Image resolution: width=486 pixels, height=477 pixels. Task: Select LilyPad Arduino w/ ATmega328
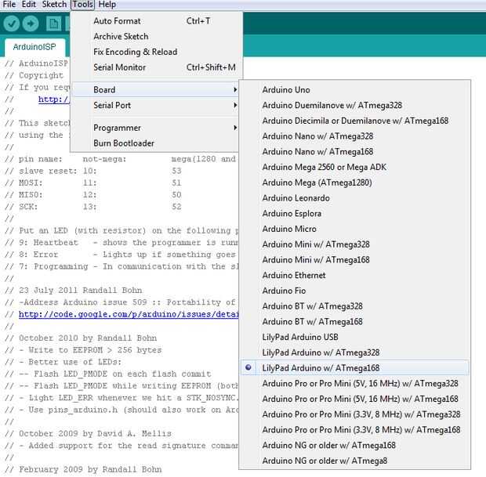pyautogui.click(x=354, y=353)
